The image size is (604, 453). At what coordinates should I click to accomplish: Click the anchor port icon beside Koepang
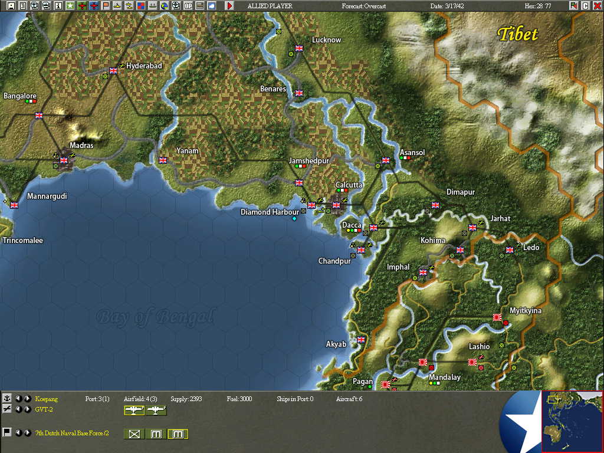pos(6,398)
